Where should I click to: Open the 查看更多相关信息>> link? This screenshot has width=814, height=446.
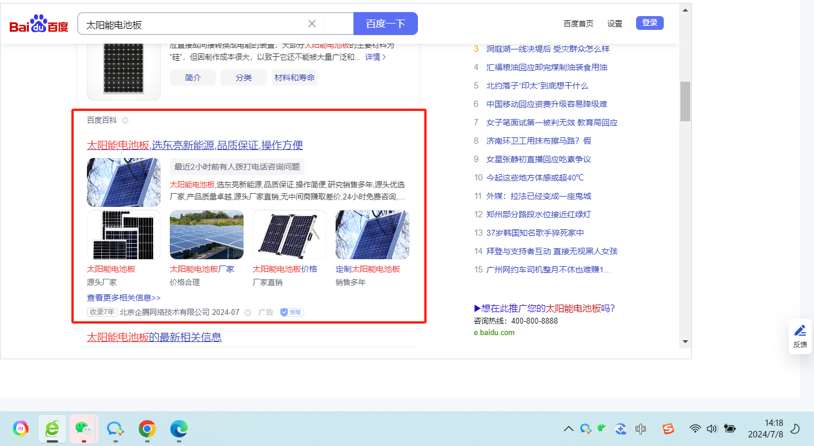point(124,298)
